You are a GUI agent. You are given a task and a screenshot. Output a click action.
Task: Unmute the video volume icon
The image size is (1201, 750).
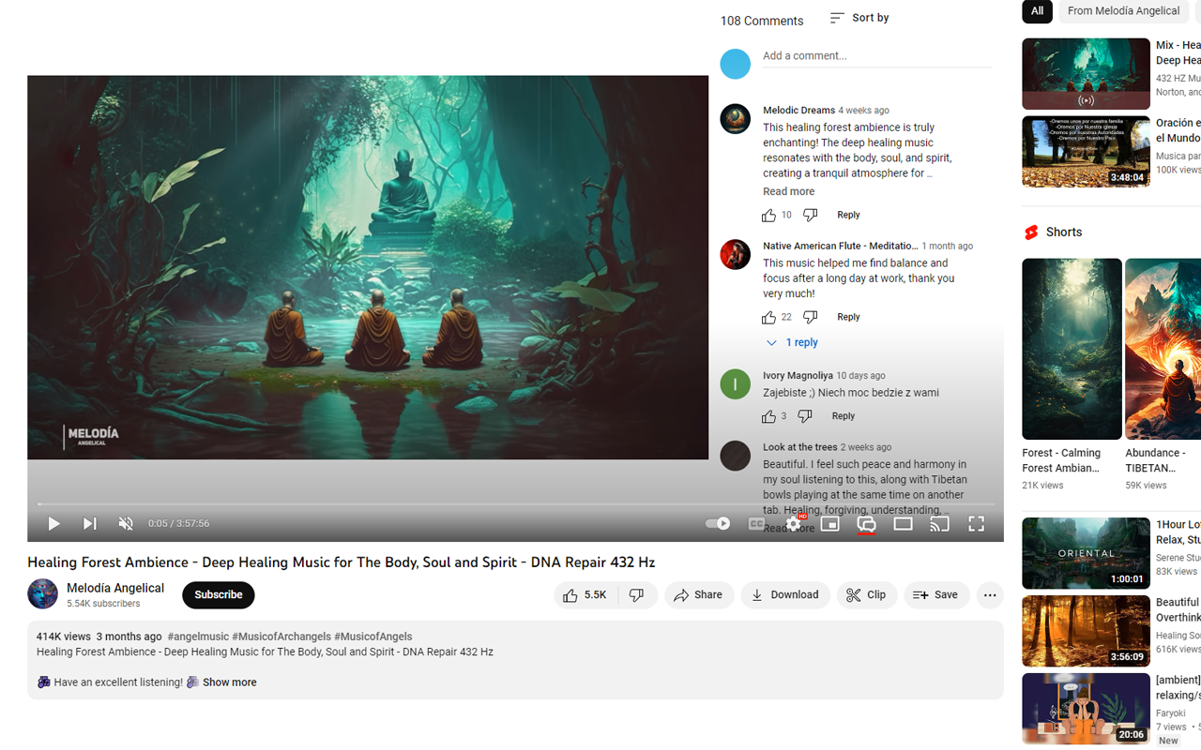click(x=126, y=523)
